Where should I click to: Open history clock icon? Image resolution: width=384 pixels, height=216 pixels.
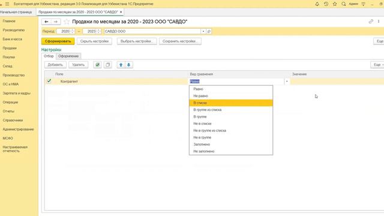326,4
